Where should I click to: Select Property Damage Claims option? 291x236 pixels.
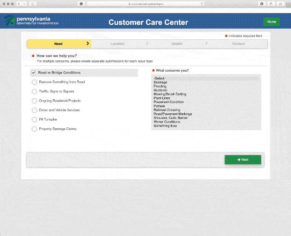pyautogui.click(x=34, y=129)
